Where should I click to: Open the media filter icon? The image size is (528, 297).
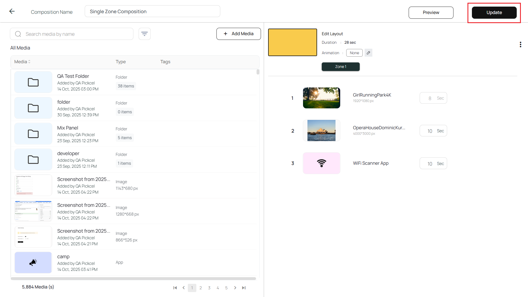[144, 34]
